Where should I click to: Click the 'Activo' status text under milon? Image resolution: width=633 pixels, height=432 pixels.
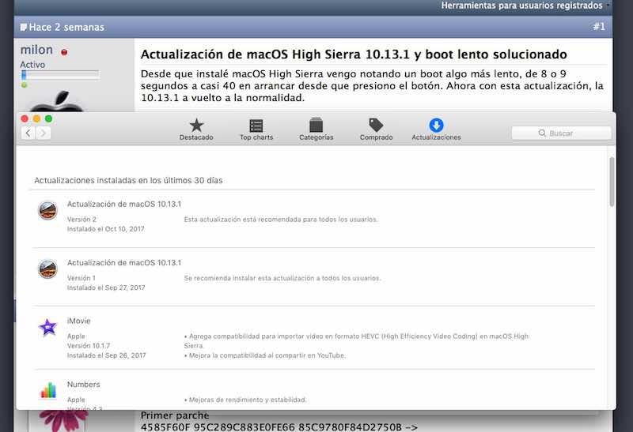tap(32, 65)
